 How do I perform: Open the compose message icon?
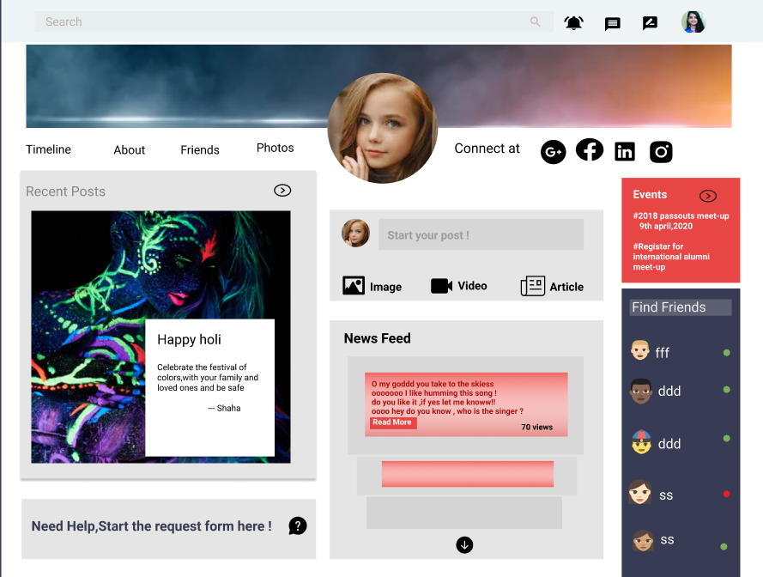coord(650,23)
